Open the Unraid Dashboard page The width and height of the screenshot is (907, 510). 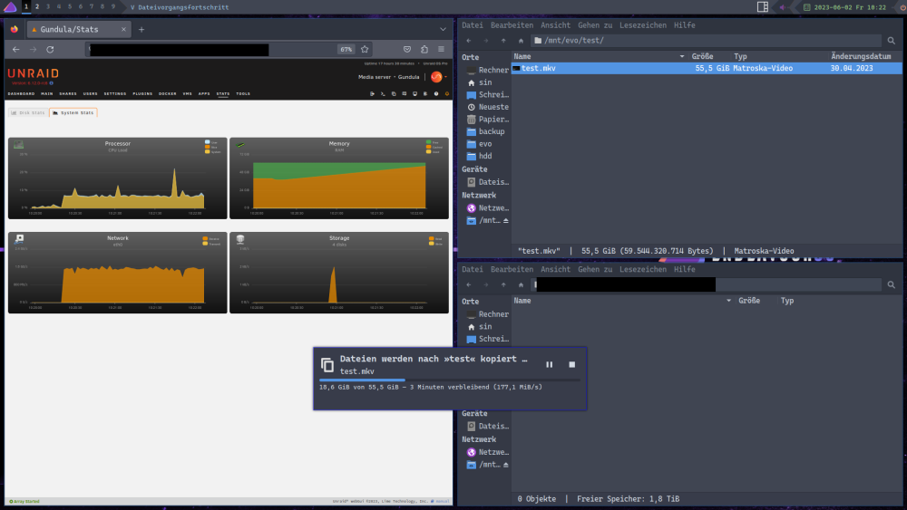coord(22,93)
